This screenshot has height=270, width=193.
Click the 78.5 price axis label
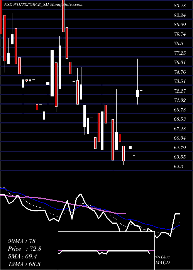click(178, 44)
